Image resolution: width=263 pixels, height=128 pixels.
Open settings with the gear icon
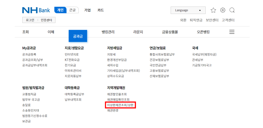point(223,10)
